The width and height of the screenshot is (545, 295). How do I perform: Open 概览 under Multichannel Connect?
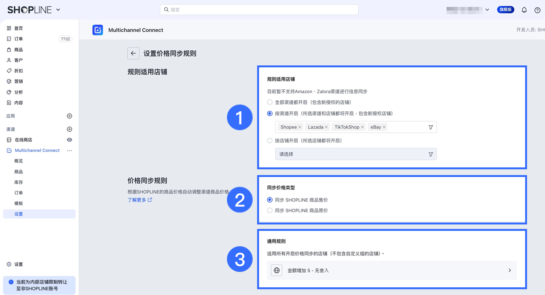(19, 161)
